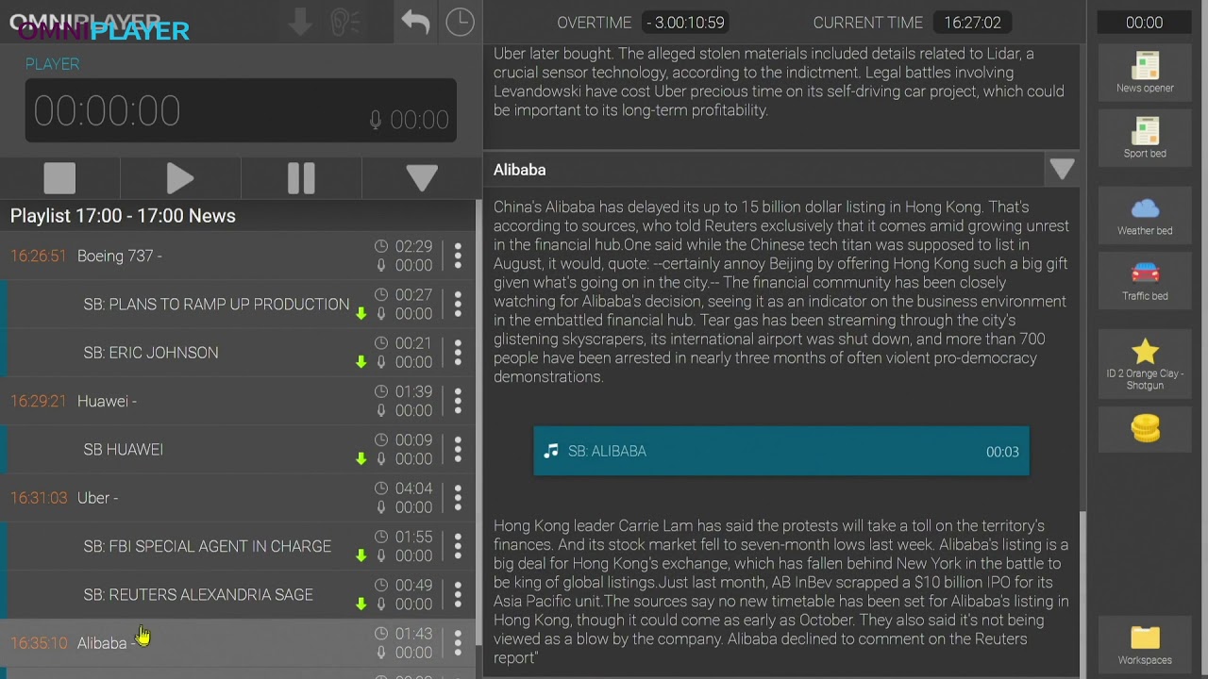Open options menu for Alibaba row
The width and height of the screenshot is (1208, 679).
458,643
